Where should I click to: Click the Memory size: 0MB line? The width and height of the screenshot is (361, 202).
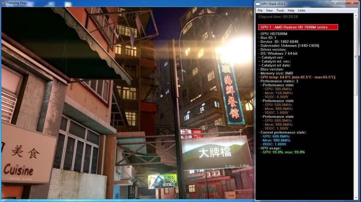click(276, 73)
